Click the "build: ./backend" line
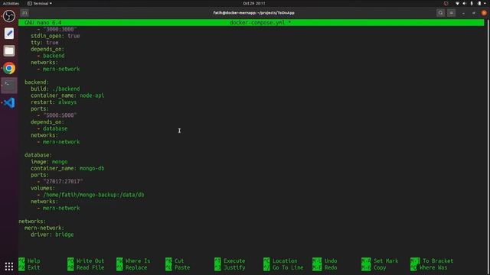Screen dimensions: 490x275 55,89
